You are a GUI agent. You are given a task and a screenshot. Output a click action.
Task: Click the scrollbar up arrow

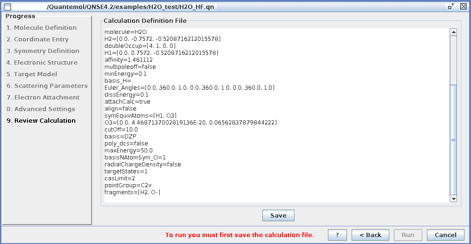coord(454,32)
